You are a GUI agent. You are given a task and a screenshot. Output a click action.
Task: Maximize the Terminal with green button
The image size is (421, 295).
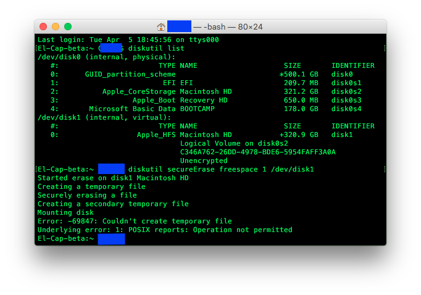pos(68,27)
